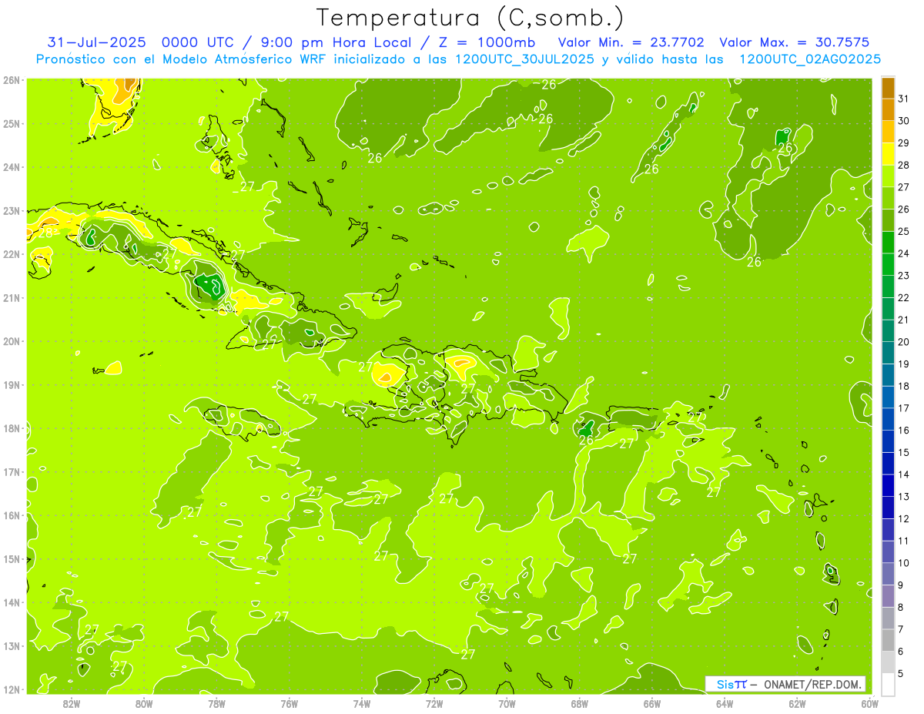Viewport: 924px width, 714px height.
Task: Click the '74W' longitude axis label
Action: click(x=362, y=703)
